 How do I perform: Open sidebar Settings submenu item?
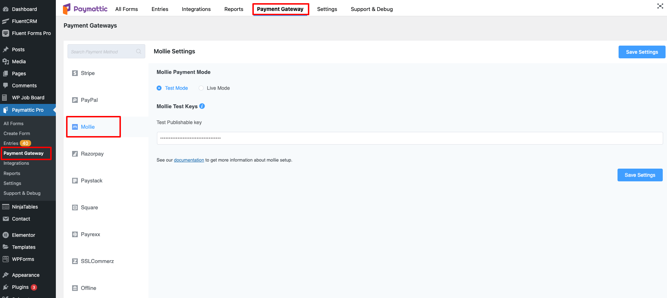click(12, 183)
